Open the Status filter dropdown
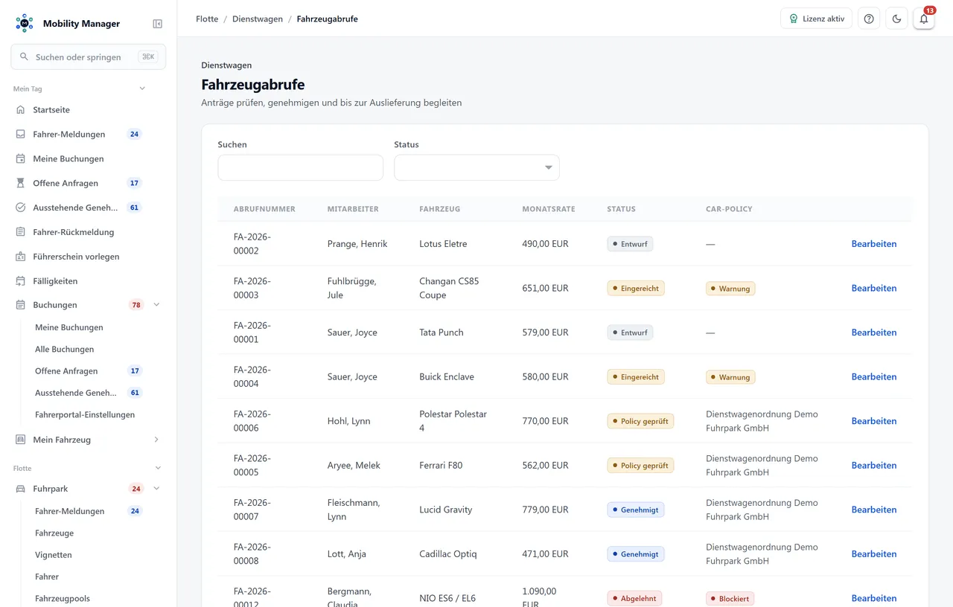The width and height of the screenshot is (953, 607). 476,167
